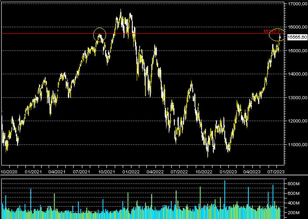Click the 14000,00 price axis label
Screen dimensions: 308x219
tap(297, 74)
